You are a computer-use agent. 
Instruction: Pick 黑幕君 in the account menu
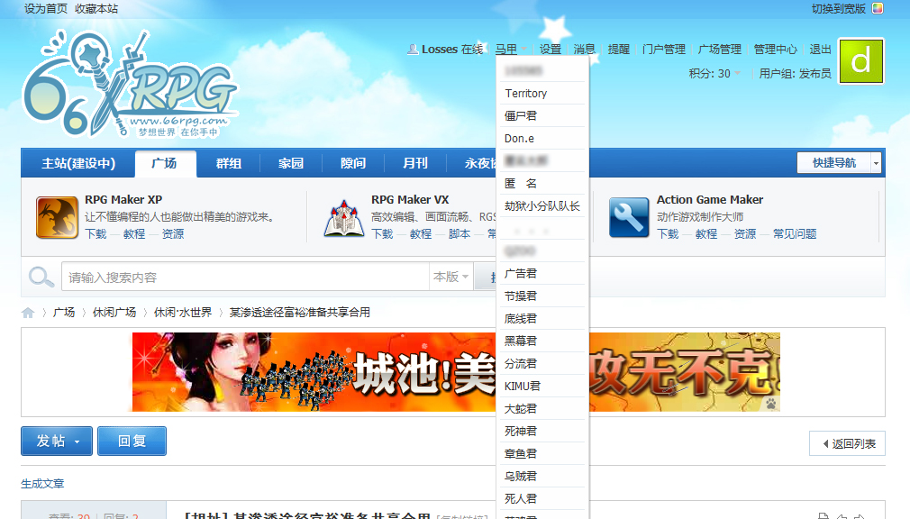tap(542, 341)
